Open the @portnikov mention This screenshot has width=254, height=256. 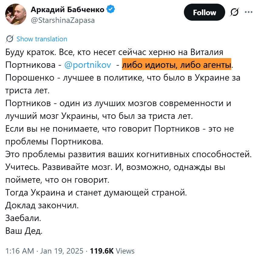[x=88, y=65]
